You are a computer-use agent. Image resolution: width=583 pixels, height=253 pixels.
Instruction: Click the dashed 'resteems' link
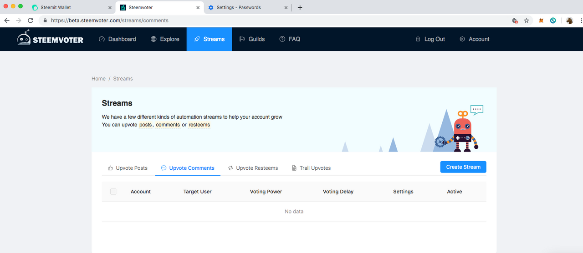[x=199, y=125]
